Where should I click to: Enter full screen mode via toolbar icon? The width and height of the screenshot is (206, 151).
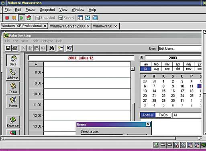88,18
